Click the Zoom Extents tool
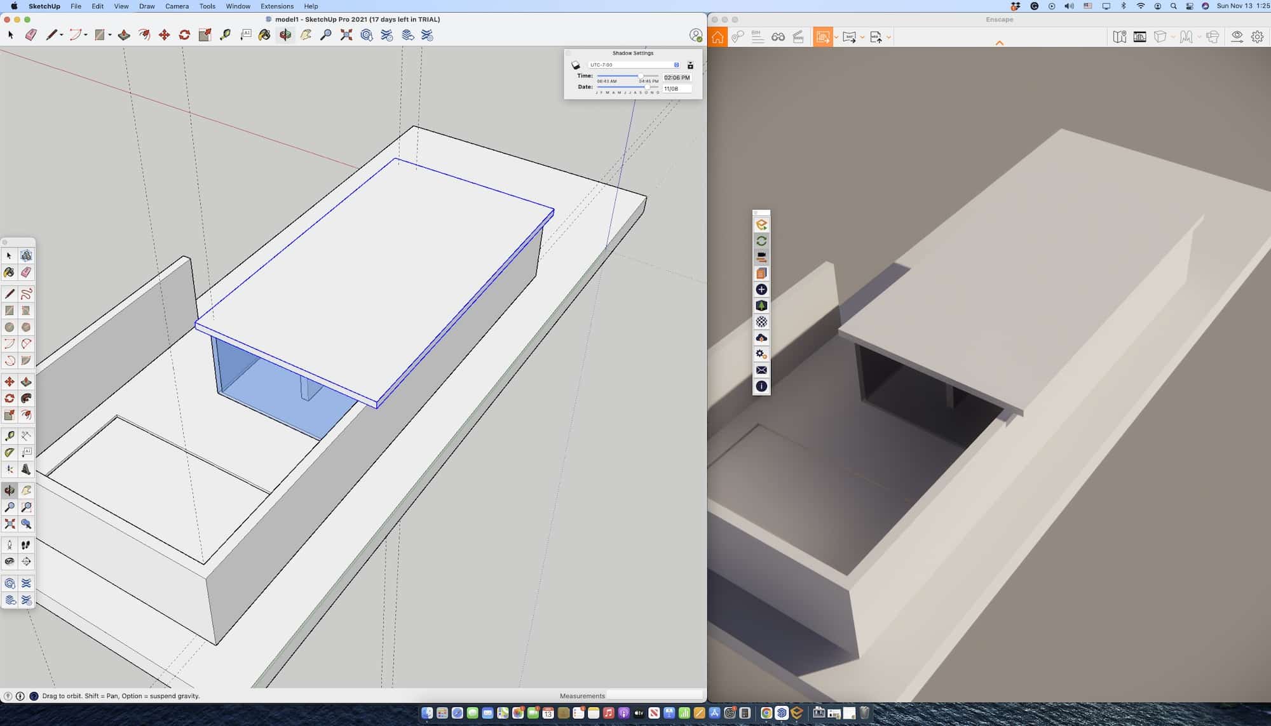This screenshot has height=726, width=1271. 346,35
